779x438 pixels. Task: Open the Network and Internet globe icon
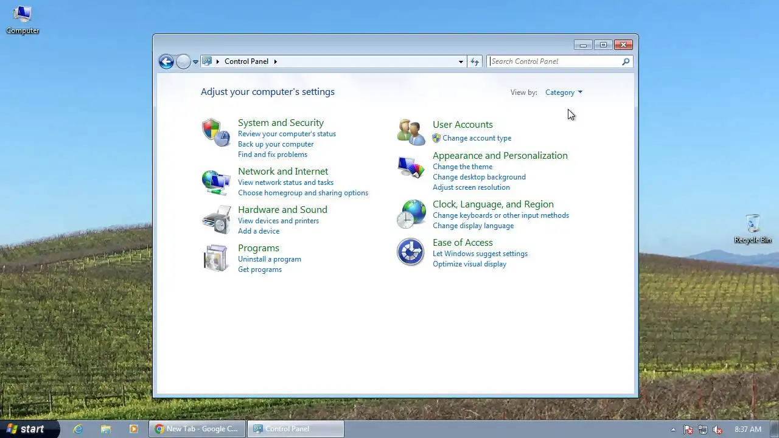(x=216, y=182)
